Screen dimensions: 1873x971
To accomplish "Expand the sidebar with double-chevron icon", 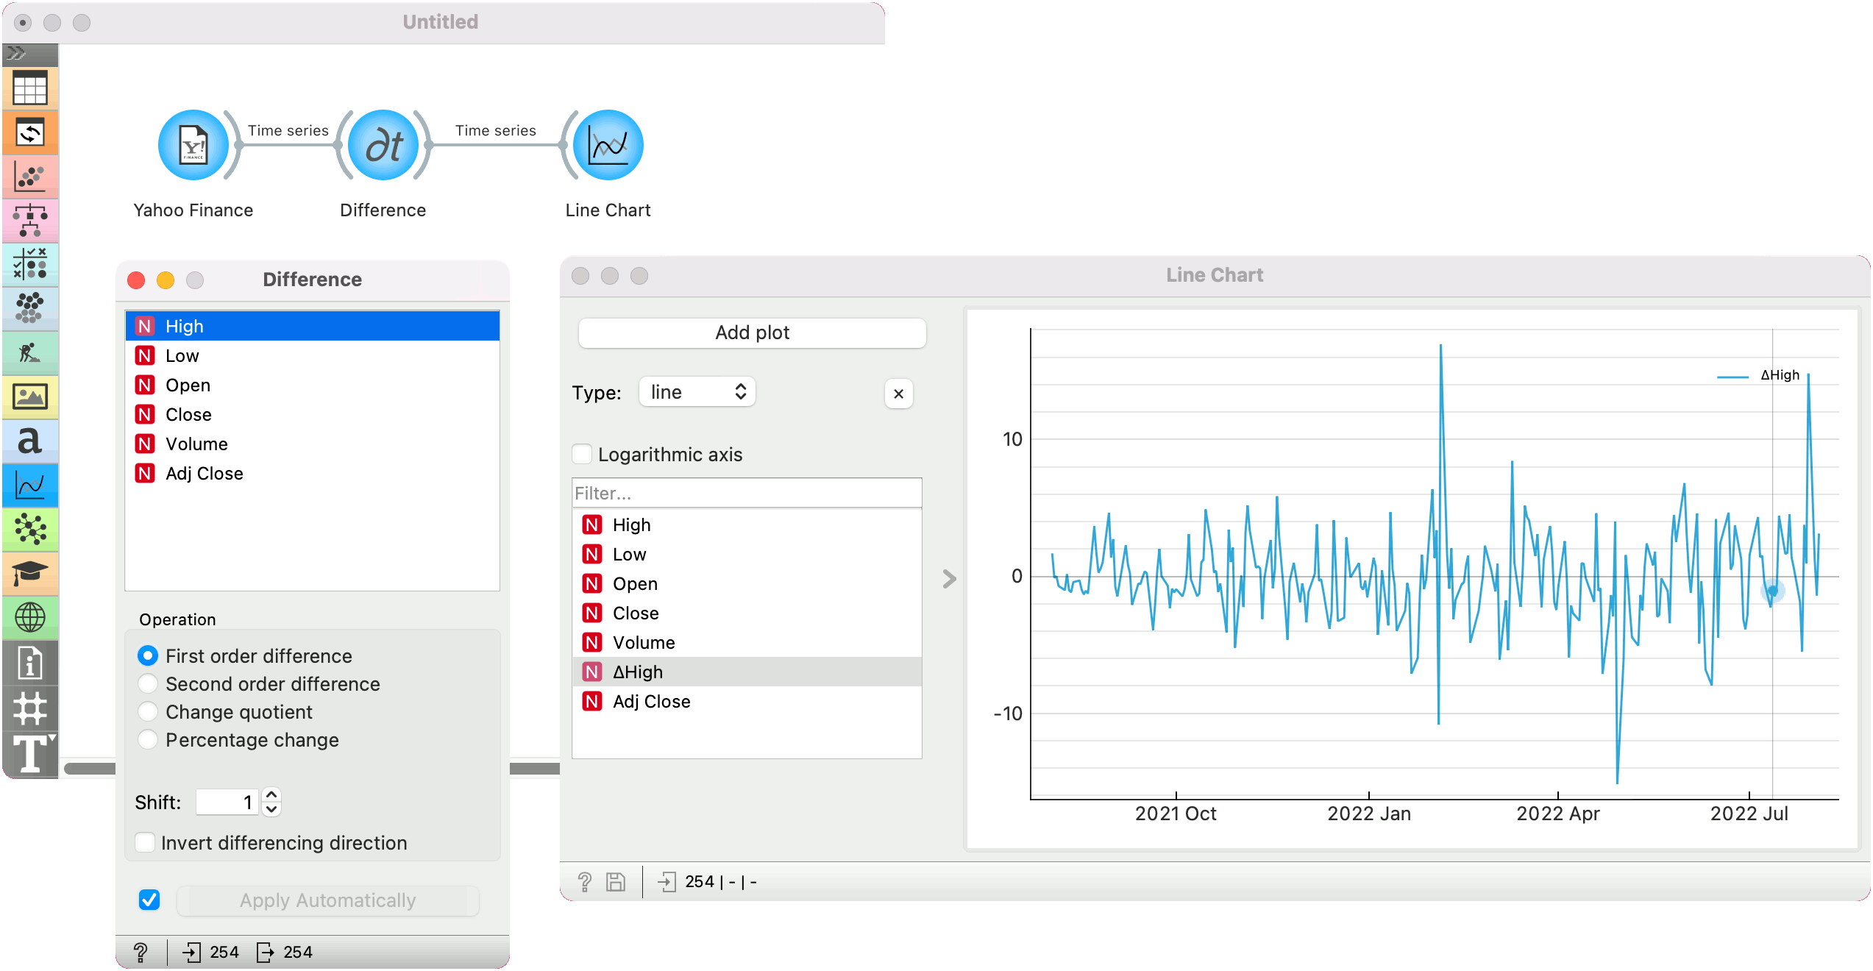I will 17,53.
